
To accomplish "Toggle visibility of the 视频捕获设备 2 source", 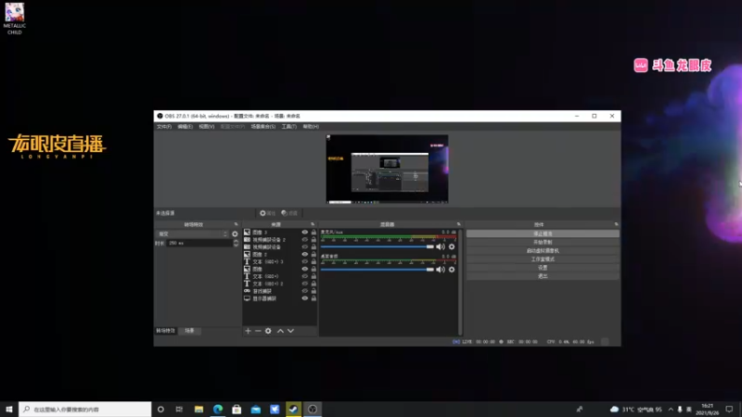I will [305, 240].
